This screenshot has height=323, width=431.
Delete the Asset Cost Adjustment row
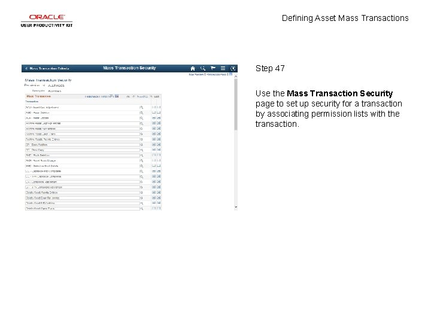pos(159,108)
